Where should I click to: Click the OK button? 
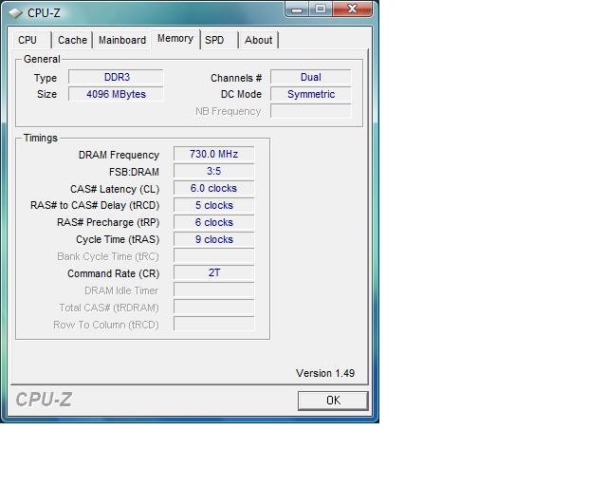tap(333, 401)
